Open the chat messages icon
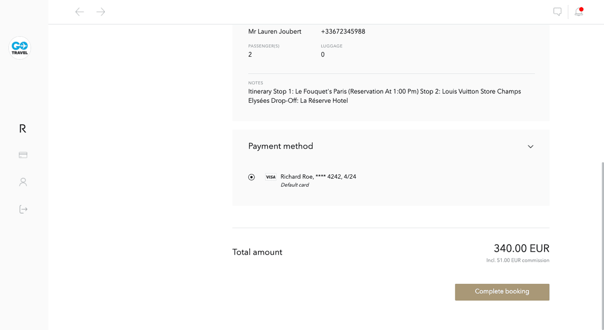Viewport: 604px width, 330px height. click(557, 12)
